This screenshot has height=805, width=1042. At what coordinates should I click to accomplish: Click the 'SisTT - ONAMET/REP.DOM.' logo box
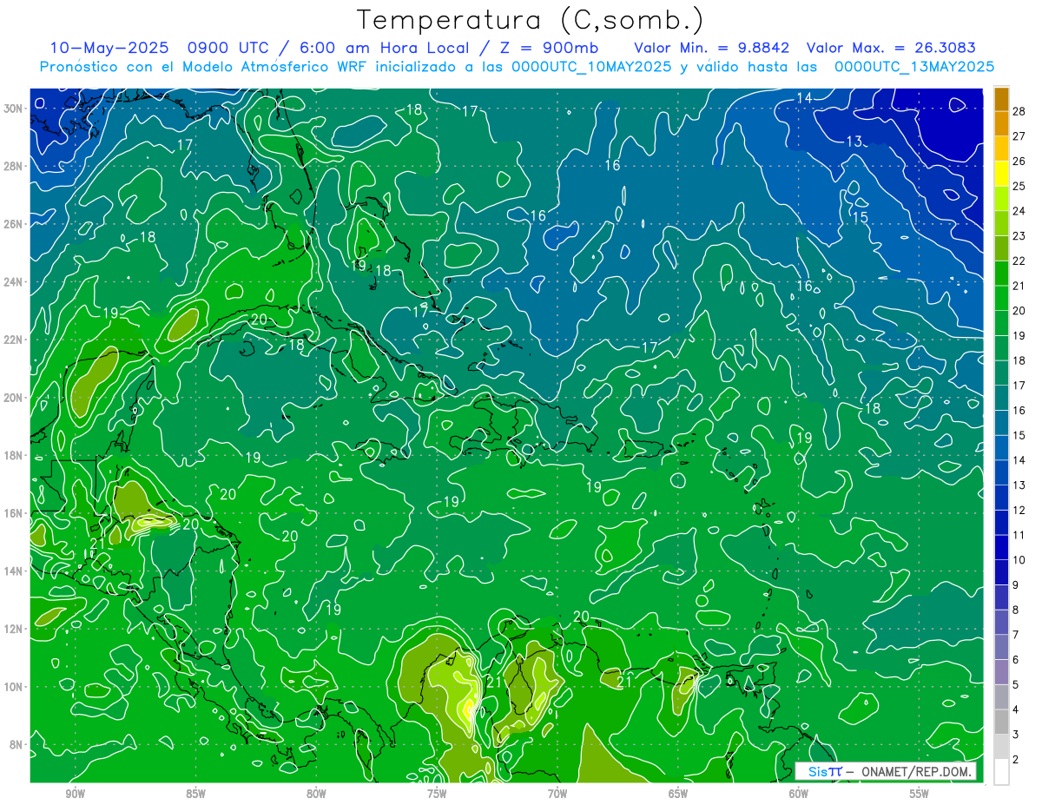(886, 771)
